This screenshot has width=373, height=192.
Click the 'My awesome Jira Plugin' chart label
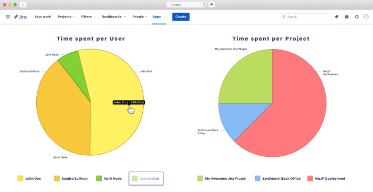[231, 49]
